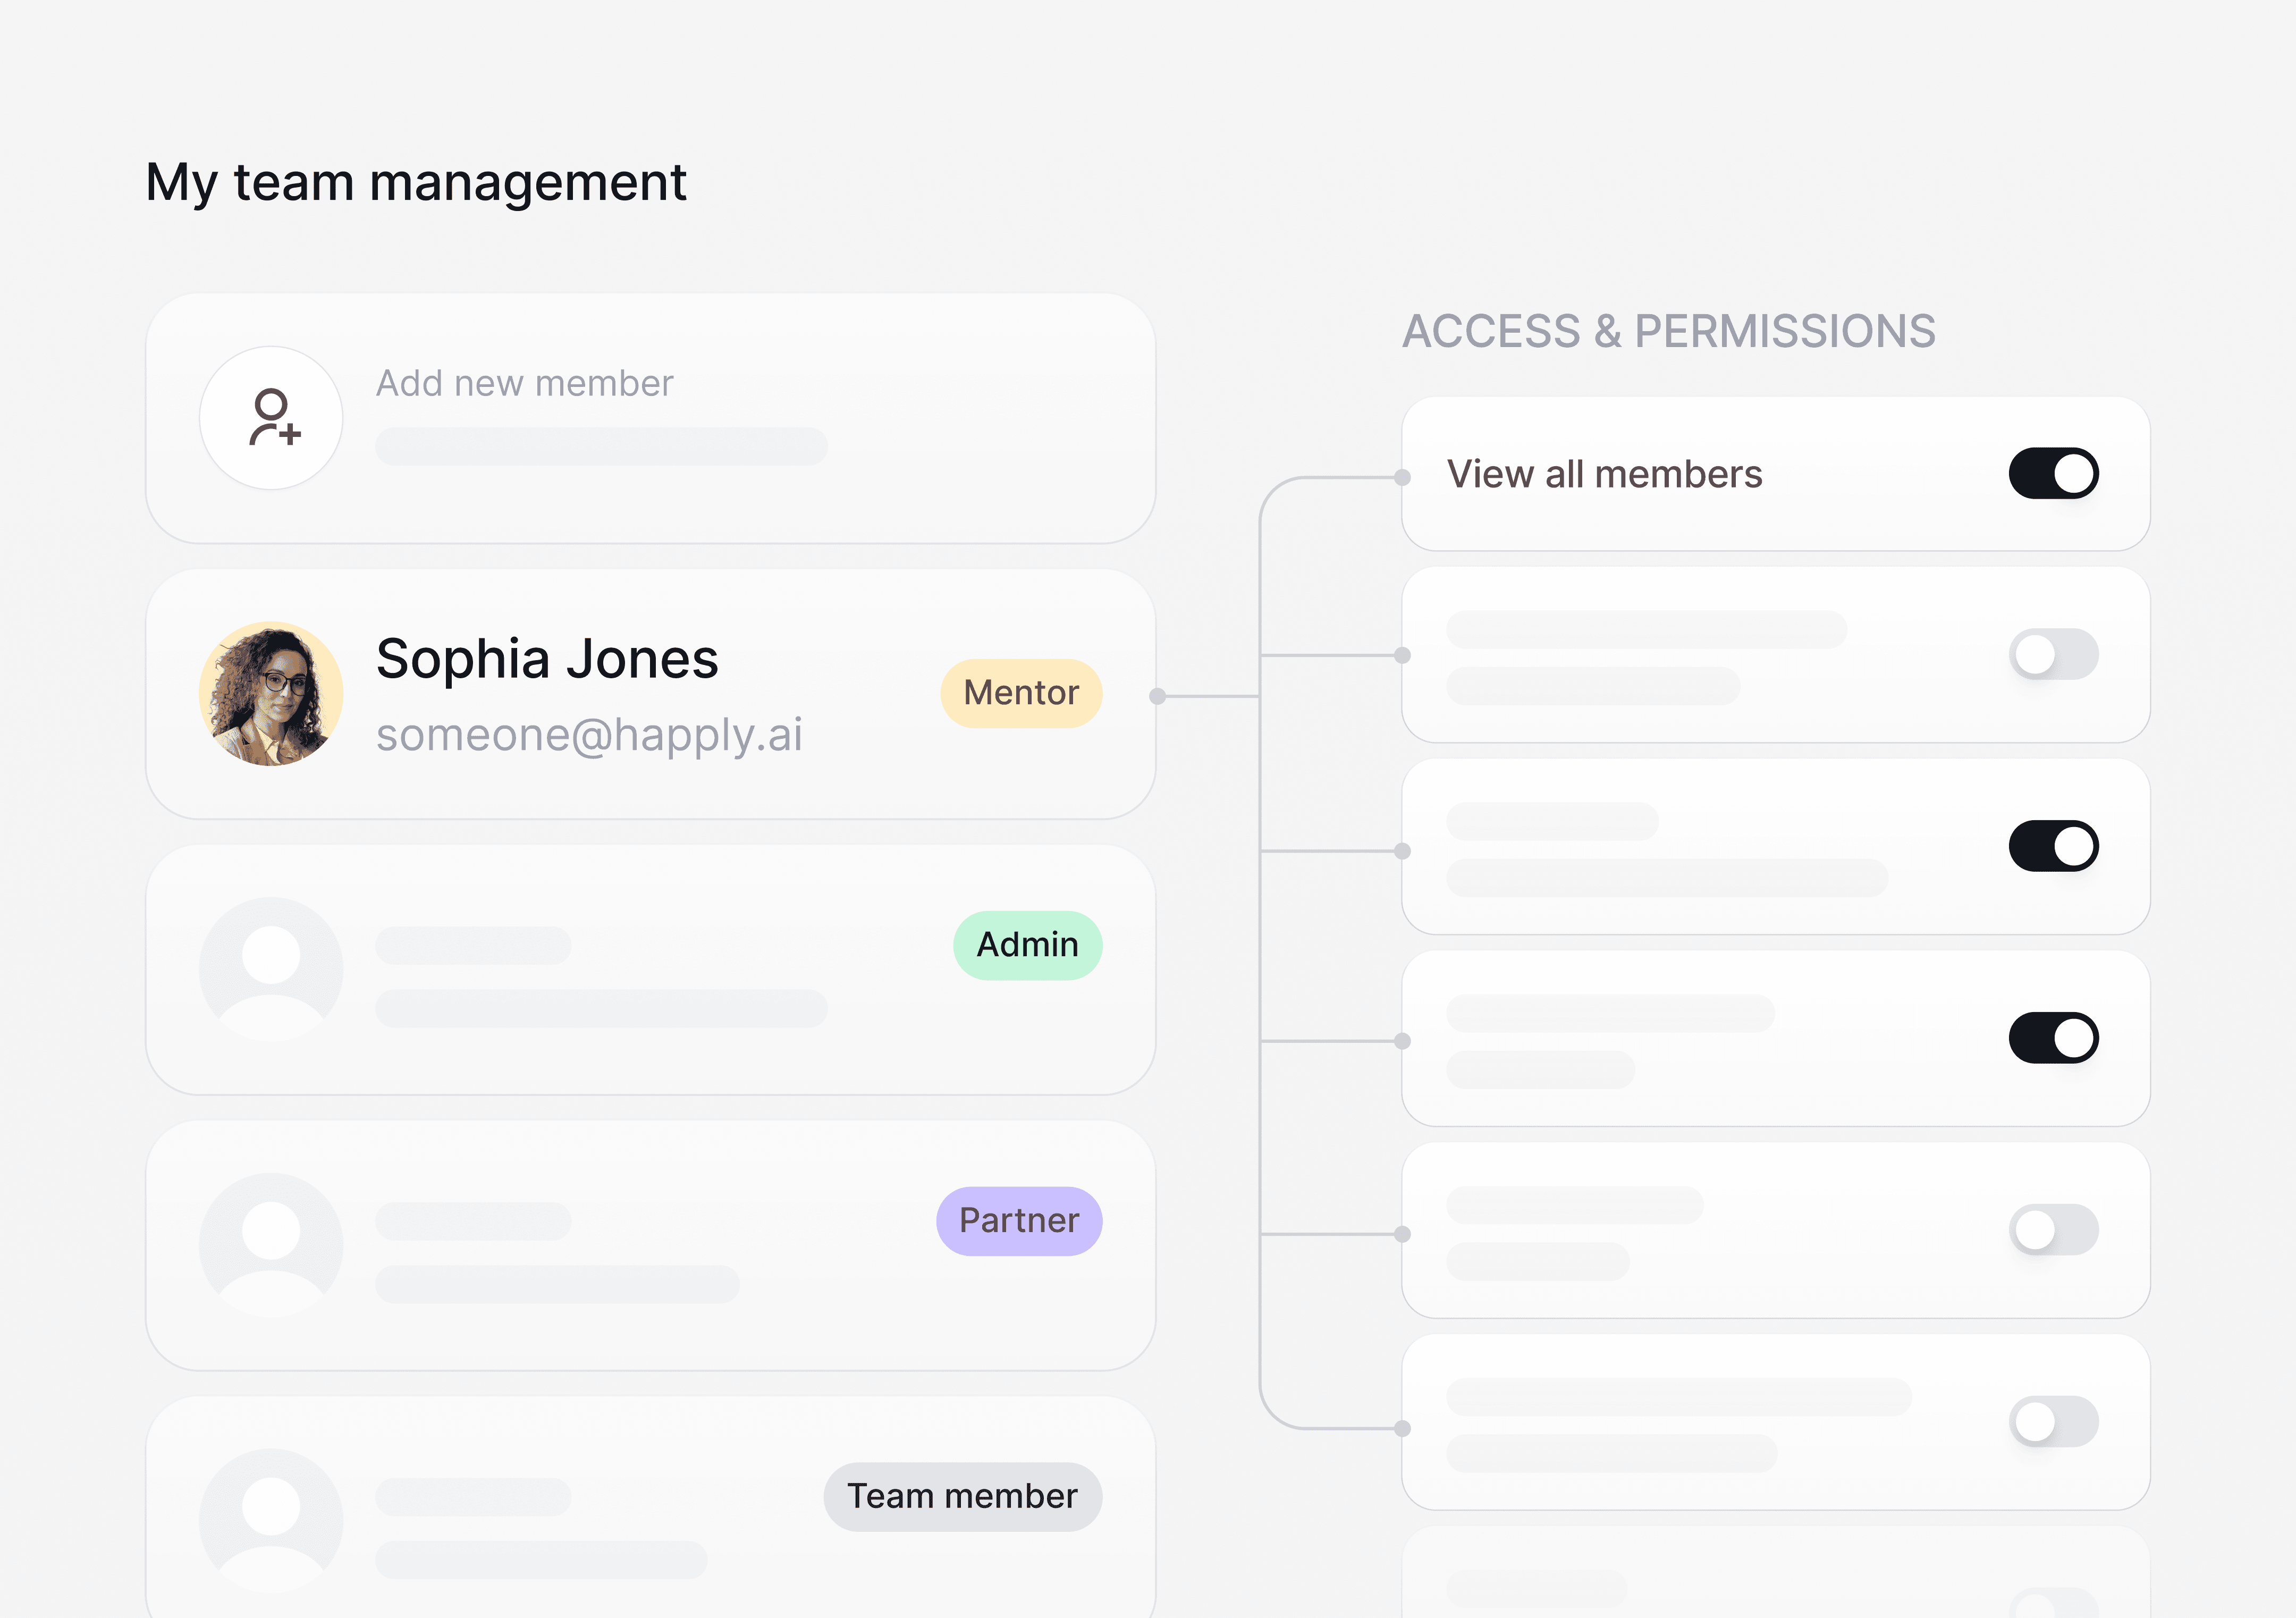Click the Sophia Jones name text

coord(547,660)
